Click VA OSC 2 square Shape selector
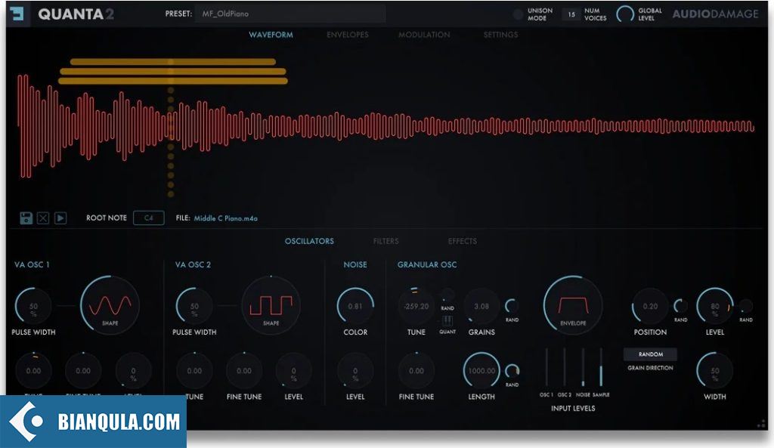The height and width of the screenshot is (448, 774). point(271,305)
